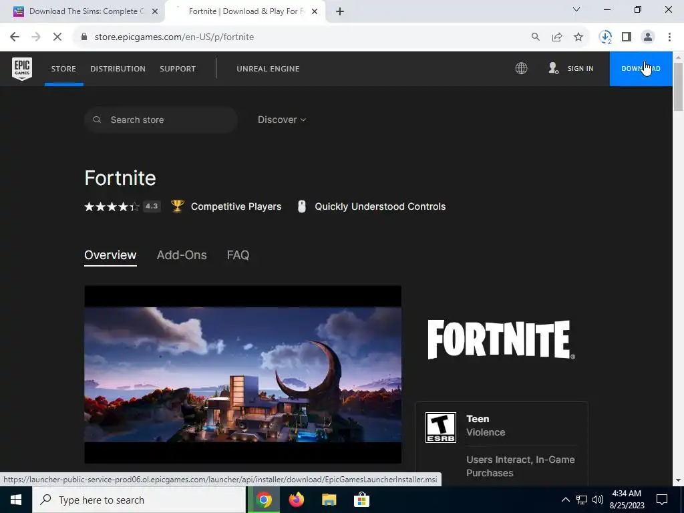
Task: Toggle the Chrome side panel
Action: (x=627, y=37)
